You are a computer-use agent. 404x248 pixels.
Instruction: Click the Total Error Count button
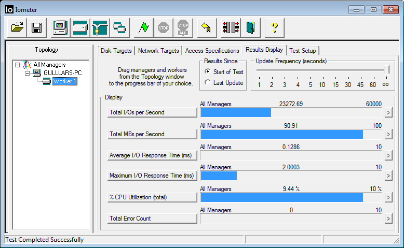(152, 218)
